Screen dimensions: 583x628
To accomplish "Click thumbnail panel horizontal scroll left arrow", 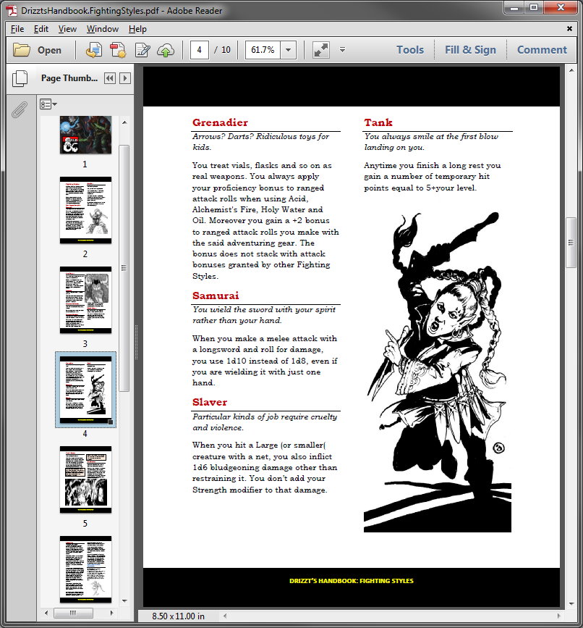I will tap(46, 613).
